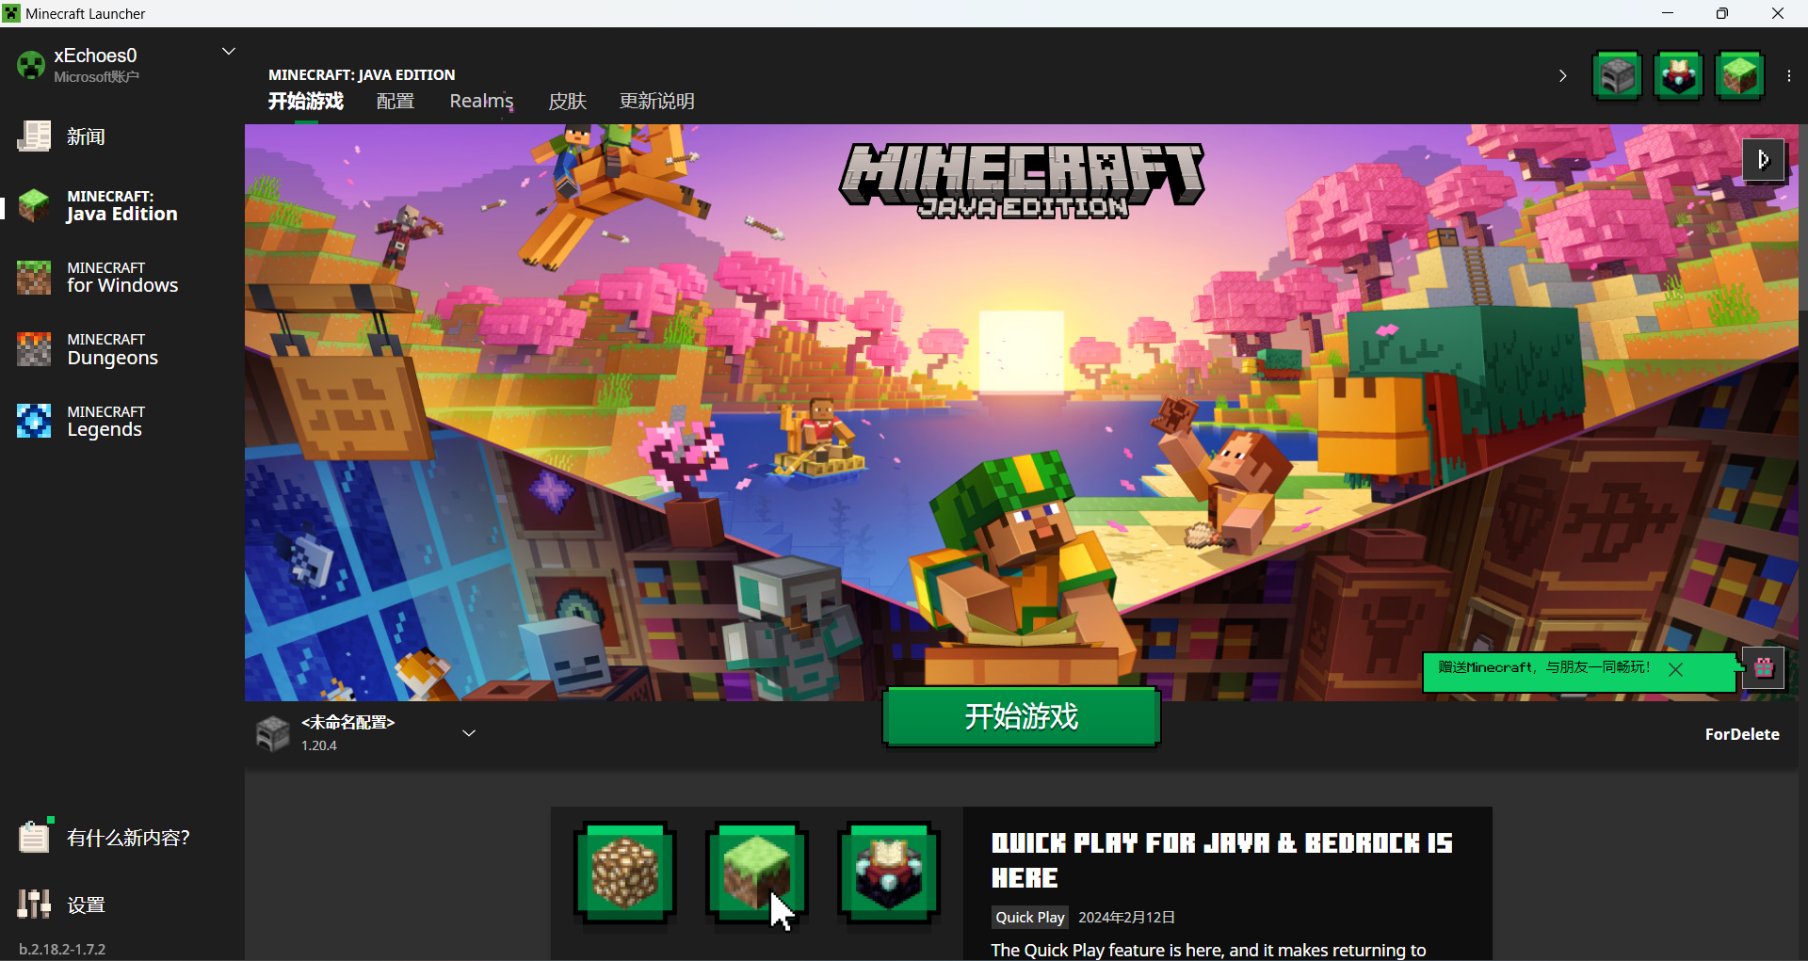Click the furnace icon of the unnamed profile
The image size is (1808, 961).
coord(273,733)
